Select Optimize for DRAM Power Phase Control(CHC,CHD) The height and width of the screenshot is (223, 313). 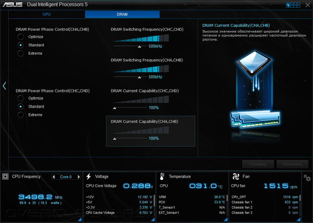tap(21, 98)
